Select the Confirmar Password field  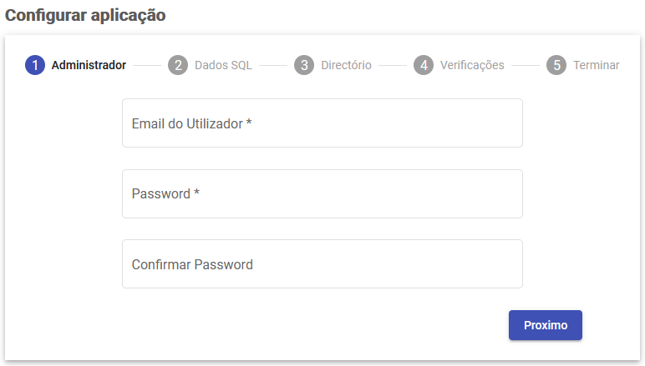pos(322,264)
